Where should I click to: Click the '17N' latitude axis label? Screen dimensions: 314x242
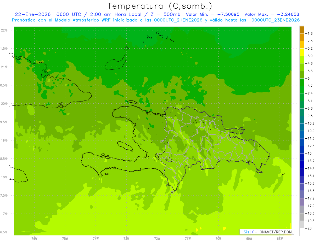tap(4, 214)
